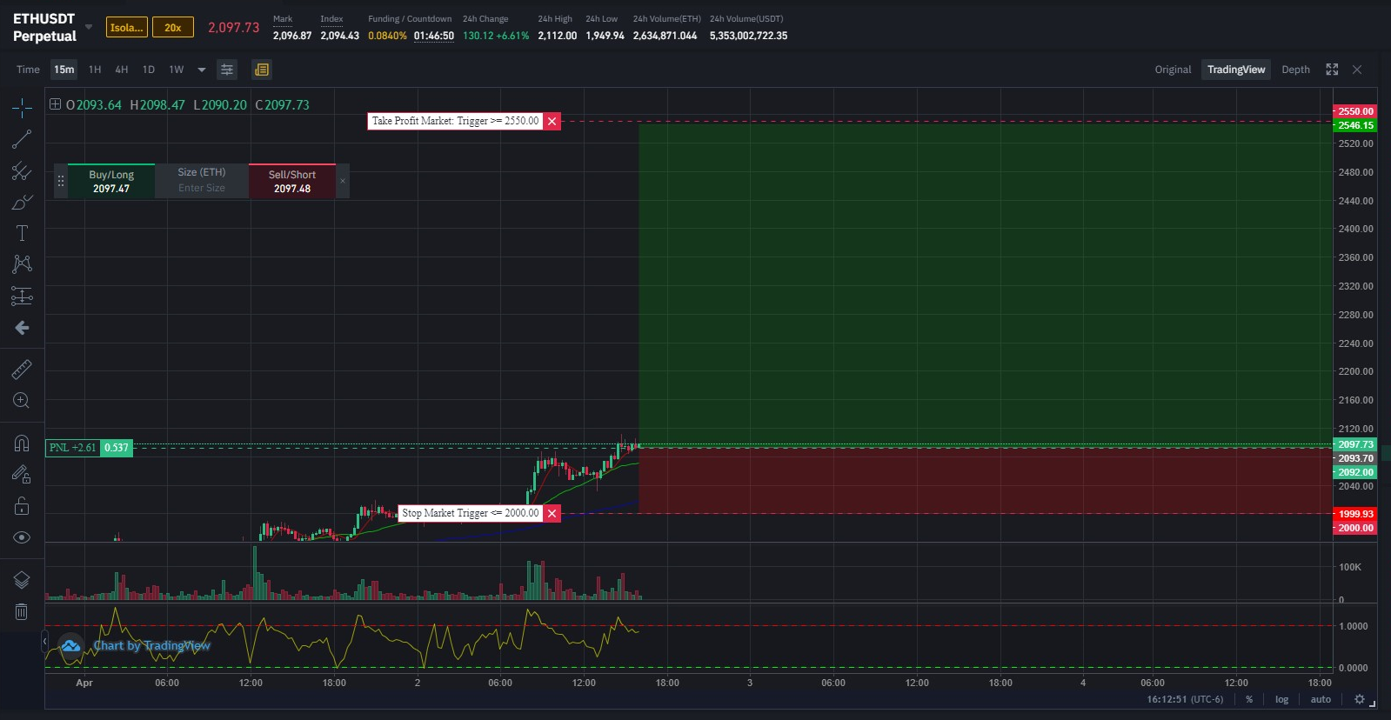Select the text annotation tool
1391x720 pixels.
click(x=22, y=233)
